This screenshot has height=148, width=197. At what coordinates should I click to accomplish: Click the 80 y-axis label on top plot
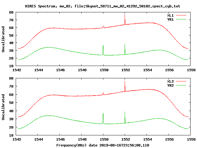pyautogui.click(x=11, y=12)
